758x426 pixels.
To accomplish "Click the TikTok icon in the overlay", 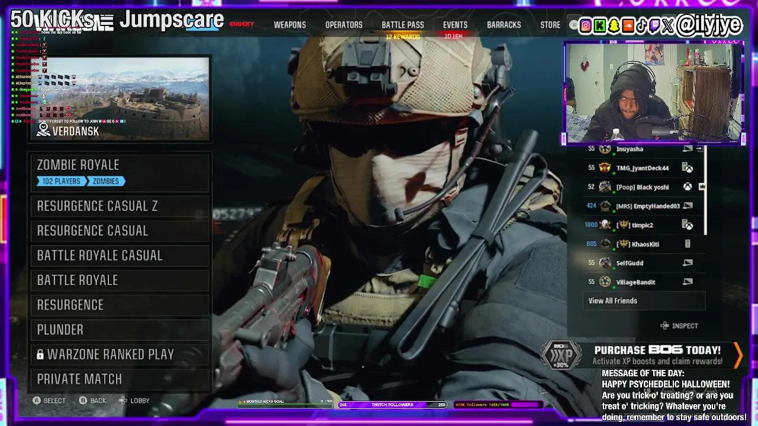I will click(641, 25).
